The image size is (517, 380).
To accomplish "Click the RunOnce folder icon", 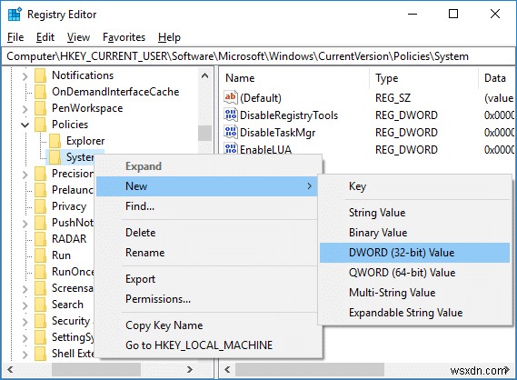I will coord(41,272).
